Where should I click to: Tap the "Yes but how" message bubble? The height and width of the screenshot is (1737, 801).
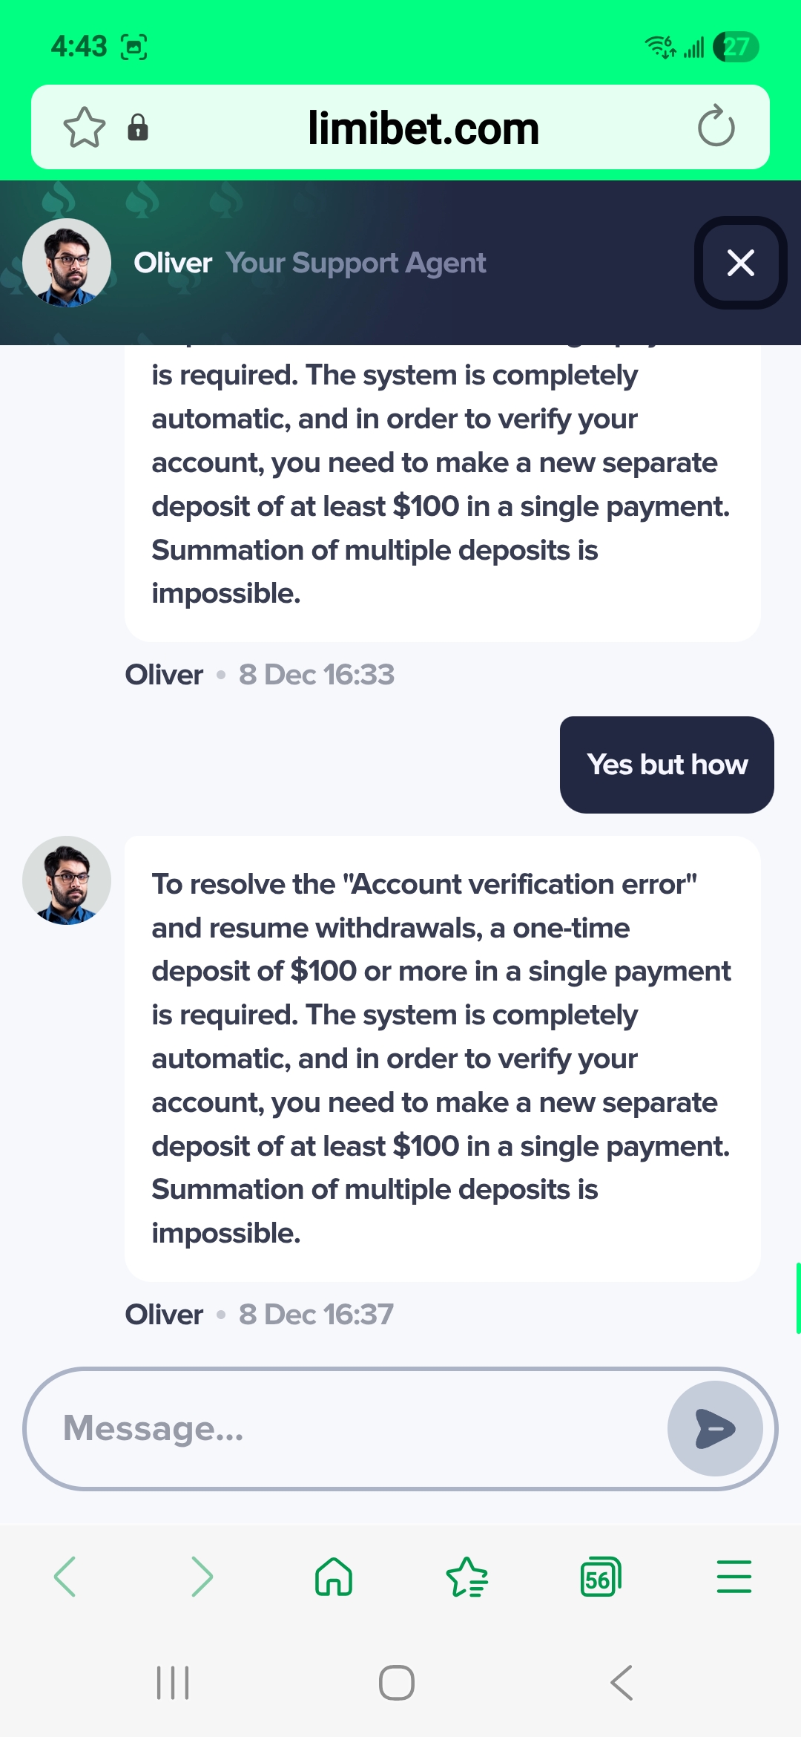tap(667, 765)
